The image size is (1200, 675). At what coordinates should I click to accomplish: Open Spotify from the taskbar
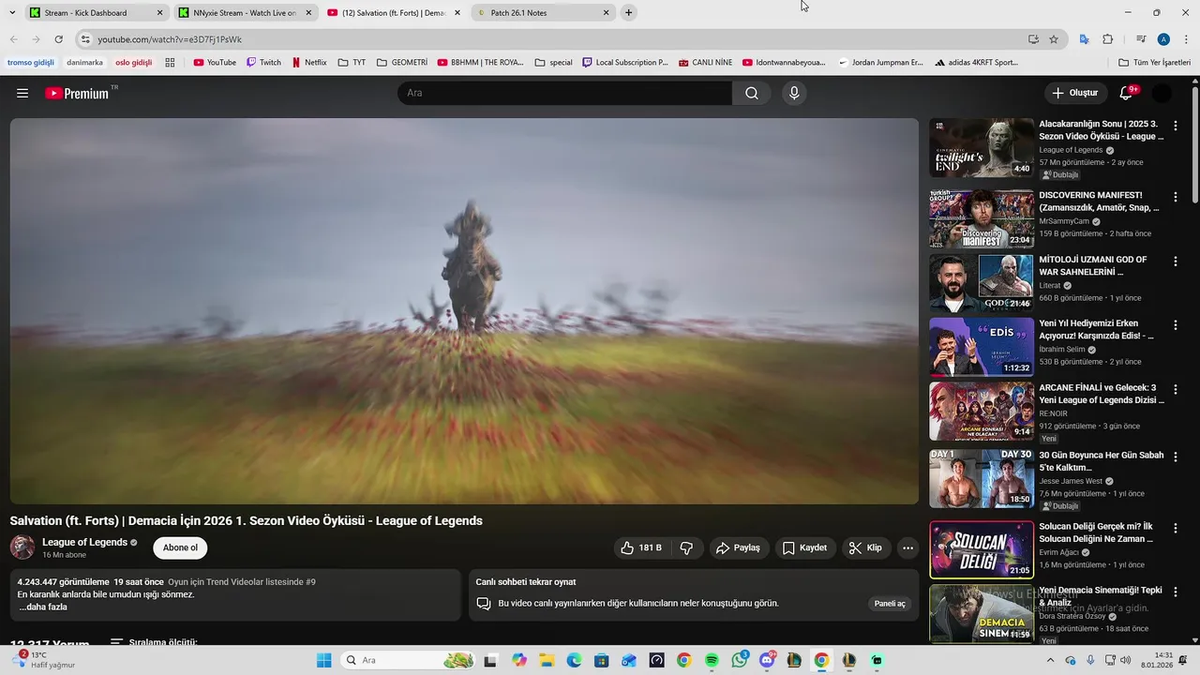712,660
